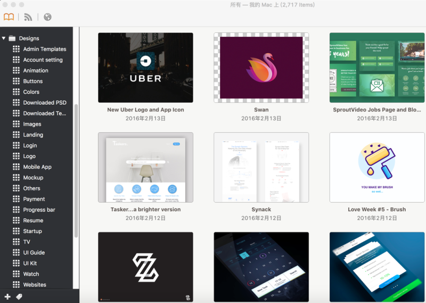
Task: Open the New Uber Logo thumbnail
Action: 145,68
